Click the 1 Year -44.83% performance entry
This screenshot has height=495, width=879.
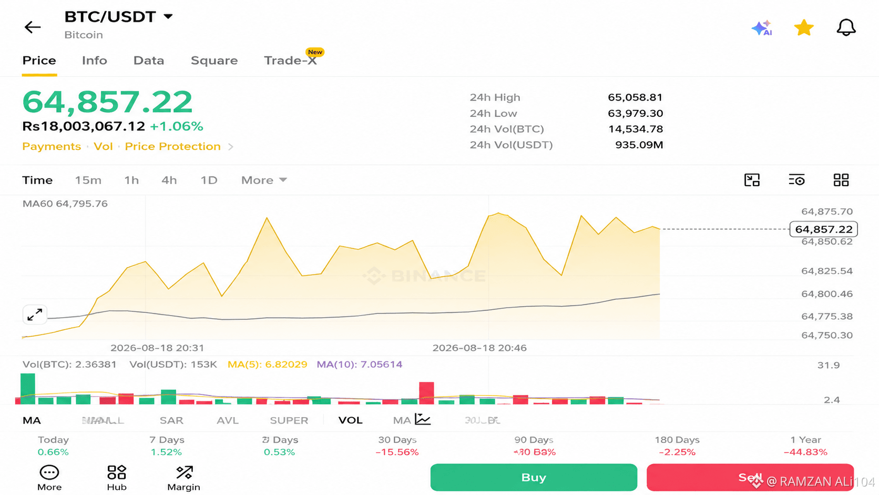pyautogui.click(x=805, y=446)
